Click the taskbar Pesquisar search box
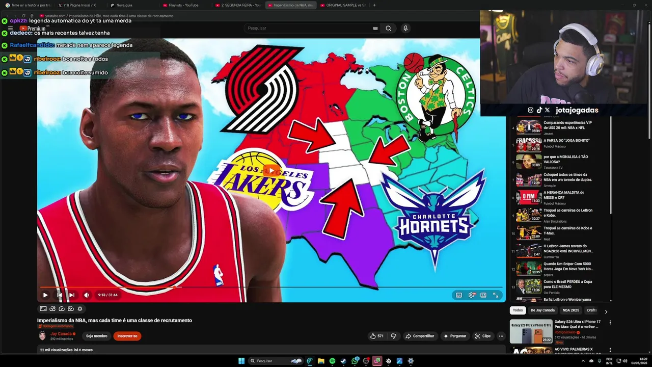Screen dimensions: 652x367 tap(276, 361)
